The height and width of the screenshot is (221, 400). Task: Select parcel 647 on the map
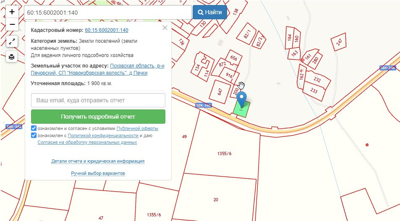click(220, 92)
